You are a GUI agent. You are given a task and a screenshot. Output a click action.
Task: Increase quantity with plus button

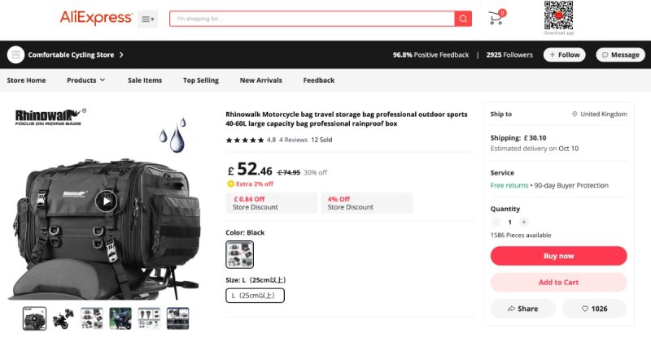pyautogui.click(x=524, y=222)
